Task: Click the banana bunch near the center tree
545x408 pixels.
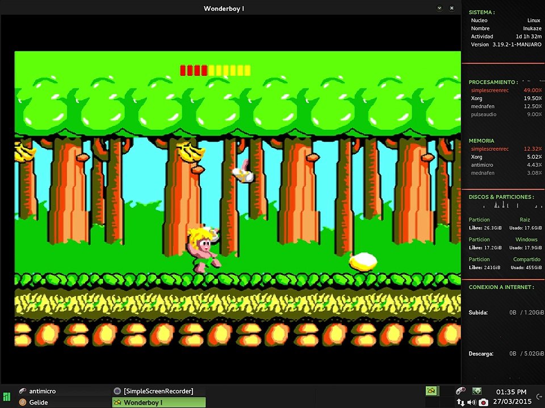Action: pos(191,152)
